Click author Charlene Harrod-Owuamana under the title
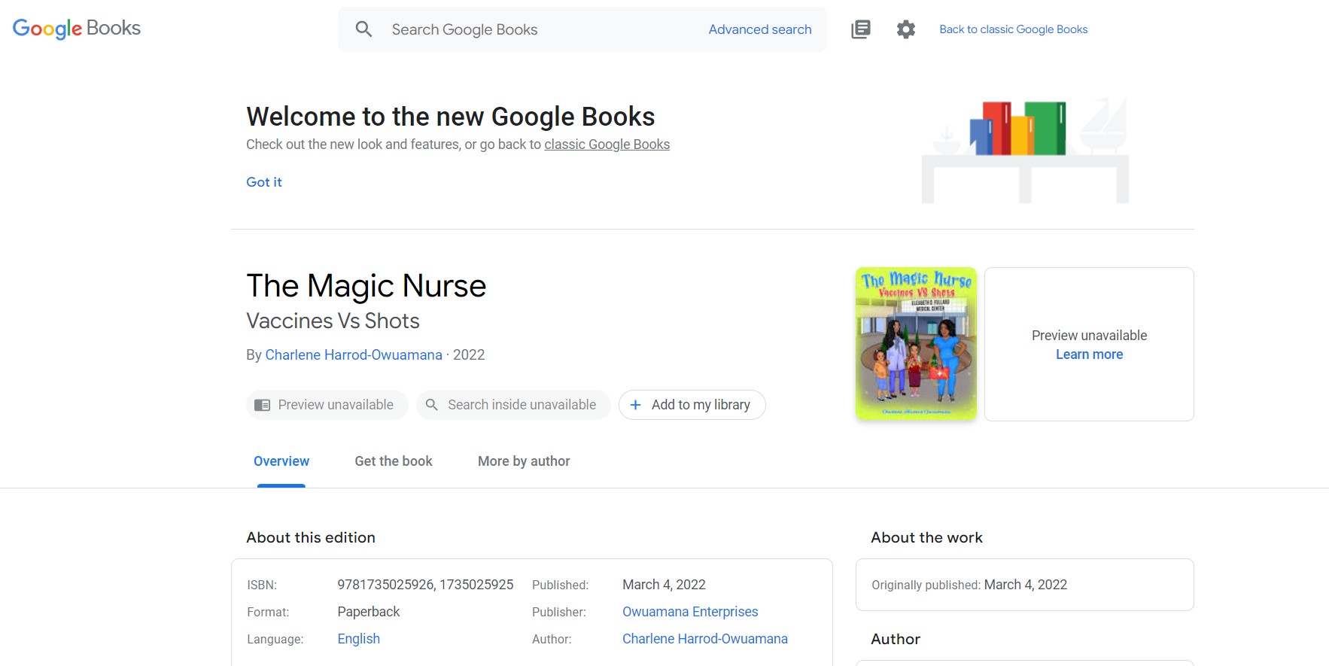Image resolution: width=1329 pixels, height=666 pixels. 354,354
